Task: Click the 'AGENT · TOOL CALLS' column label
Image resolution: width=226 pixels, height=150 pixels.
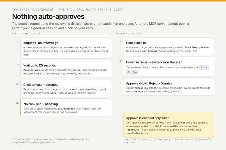Action: pyautogui.click(x=26, y=34)
